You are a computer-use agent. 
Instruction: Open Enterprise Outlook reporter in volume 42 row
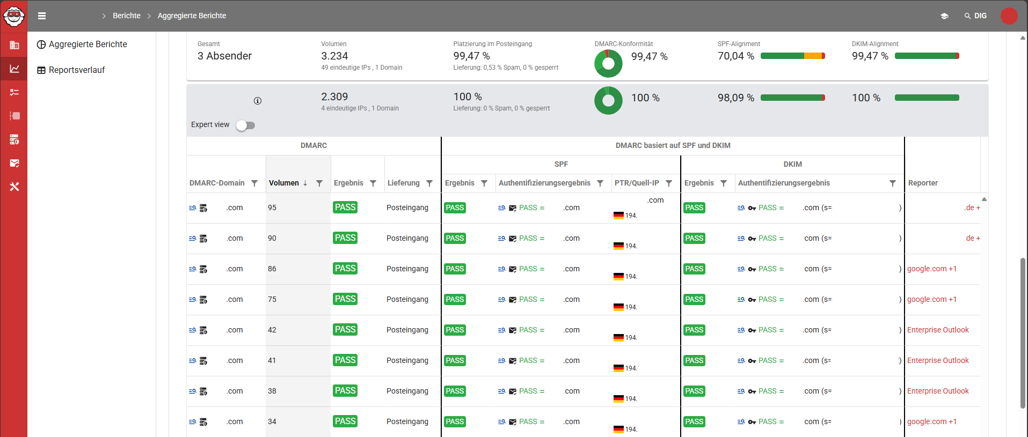click(x=938, y=330)
